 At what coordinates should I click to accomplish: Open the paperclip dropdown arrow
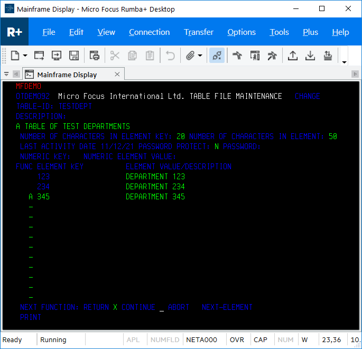[200, 56]
